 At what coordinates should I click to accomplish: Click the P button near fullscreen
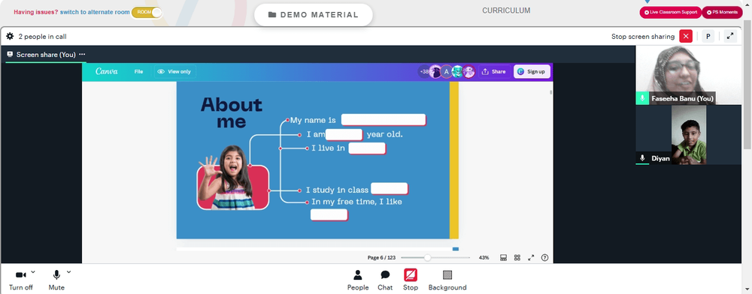[708, 36]
